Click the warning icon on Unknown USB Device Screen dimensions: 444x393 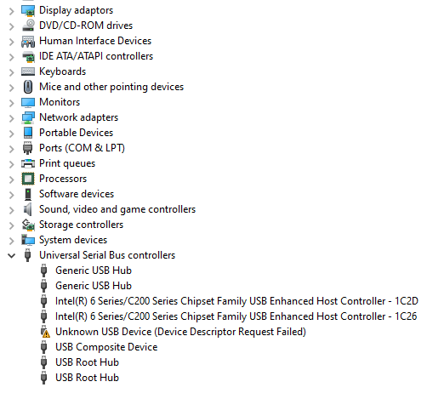[x=45, y=332]
